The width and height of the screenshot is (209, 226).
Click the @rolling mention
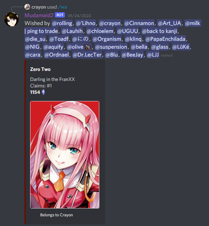62,23
